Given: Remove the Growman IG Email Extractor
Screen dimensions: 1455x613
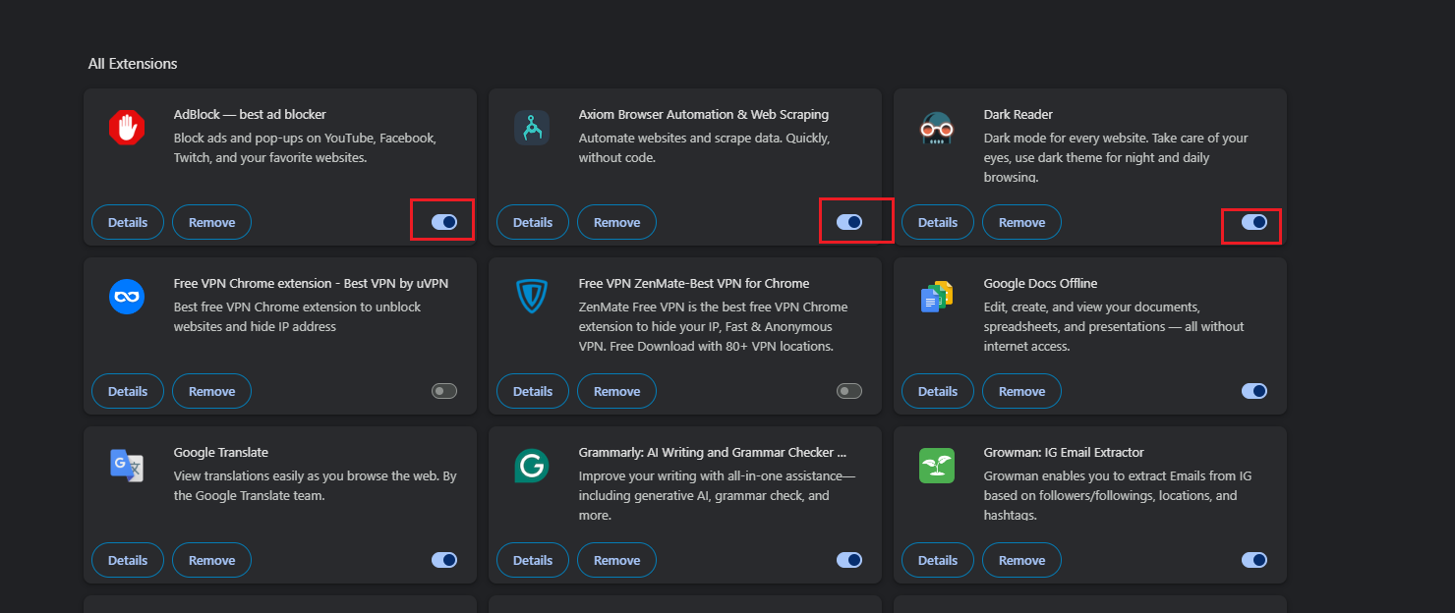Looking at the screenshot, I should (1021, 560).
